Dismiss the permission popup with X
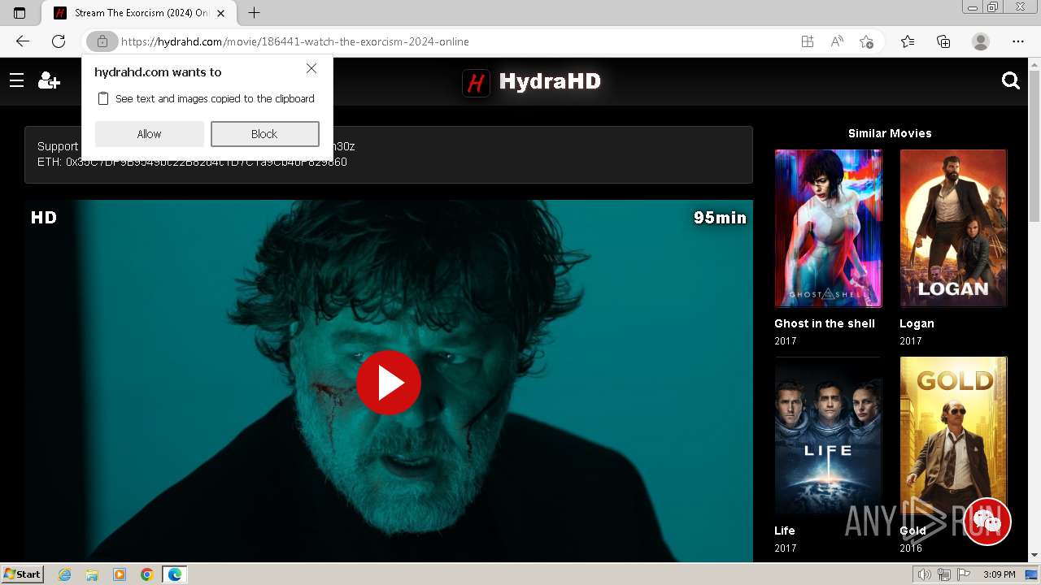The image size is (1041, 585). (311, 69)
